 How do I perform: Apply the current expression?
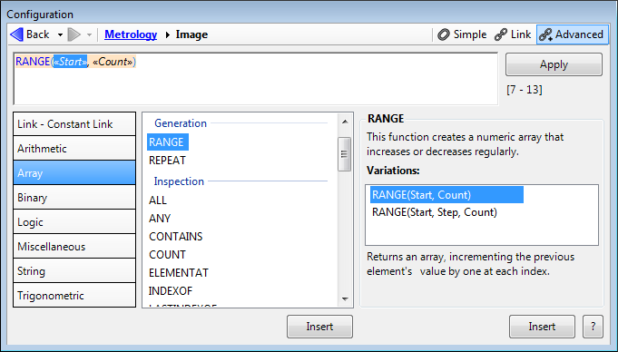pyautogui.click(x=554, y=64)
